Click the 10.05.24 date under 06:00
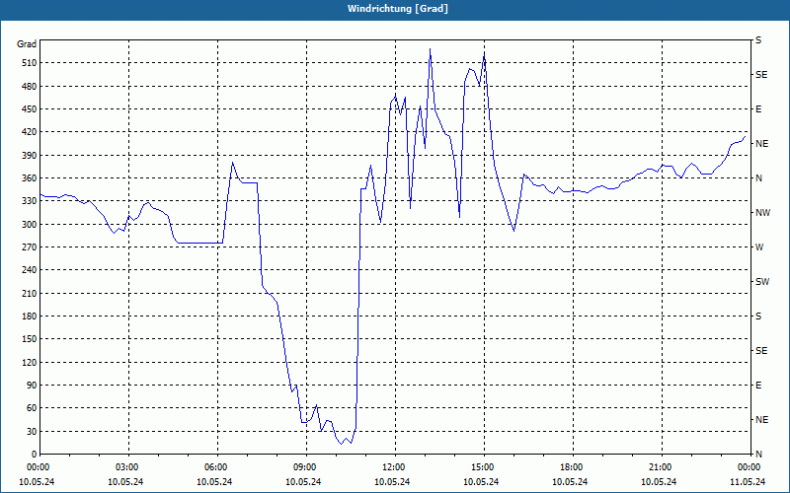Viewport: 790px width, 493px height. pos(214,482)
